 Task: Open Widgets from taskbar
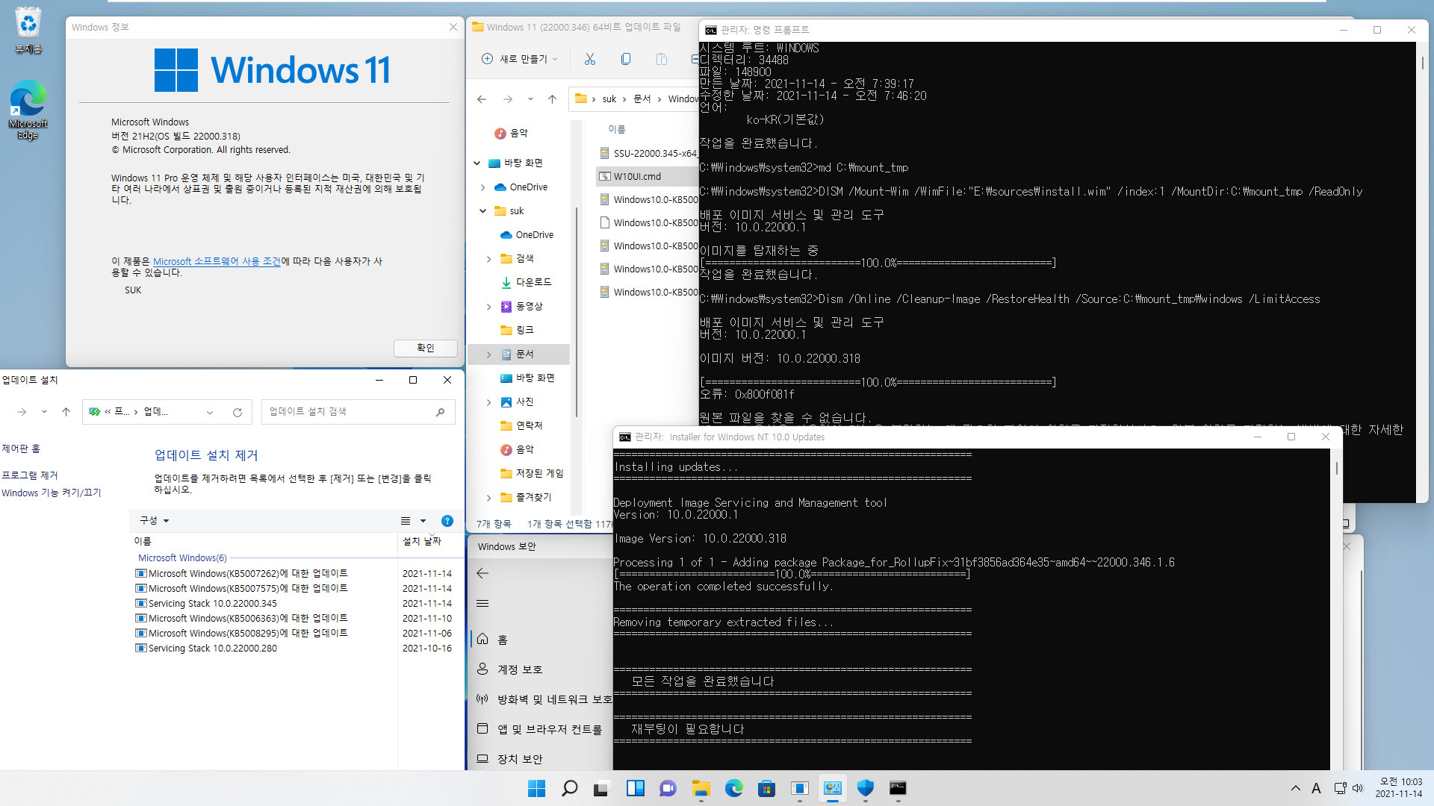coord(635,788)
